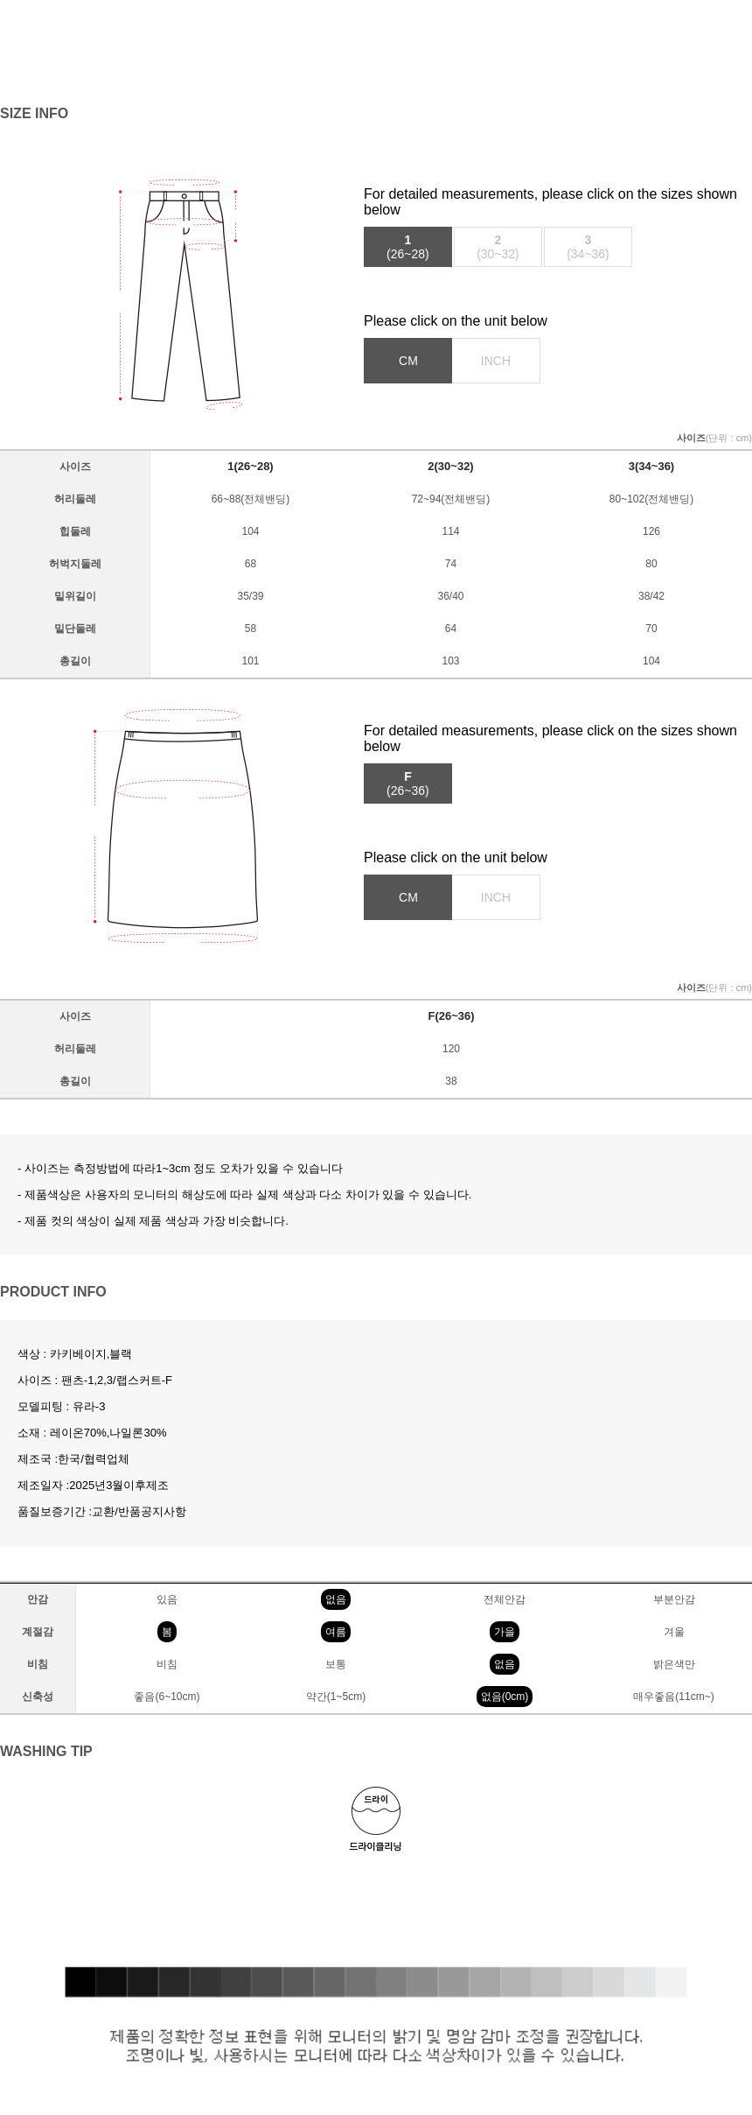The width and height of the screenshot is (752, 2115).
Task: Click the 여름 season badge
Action: pos(336,1632)
